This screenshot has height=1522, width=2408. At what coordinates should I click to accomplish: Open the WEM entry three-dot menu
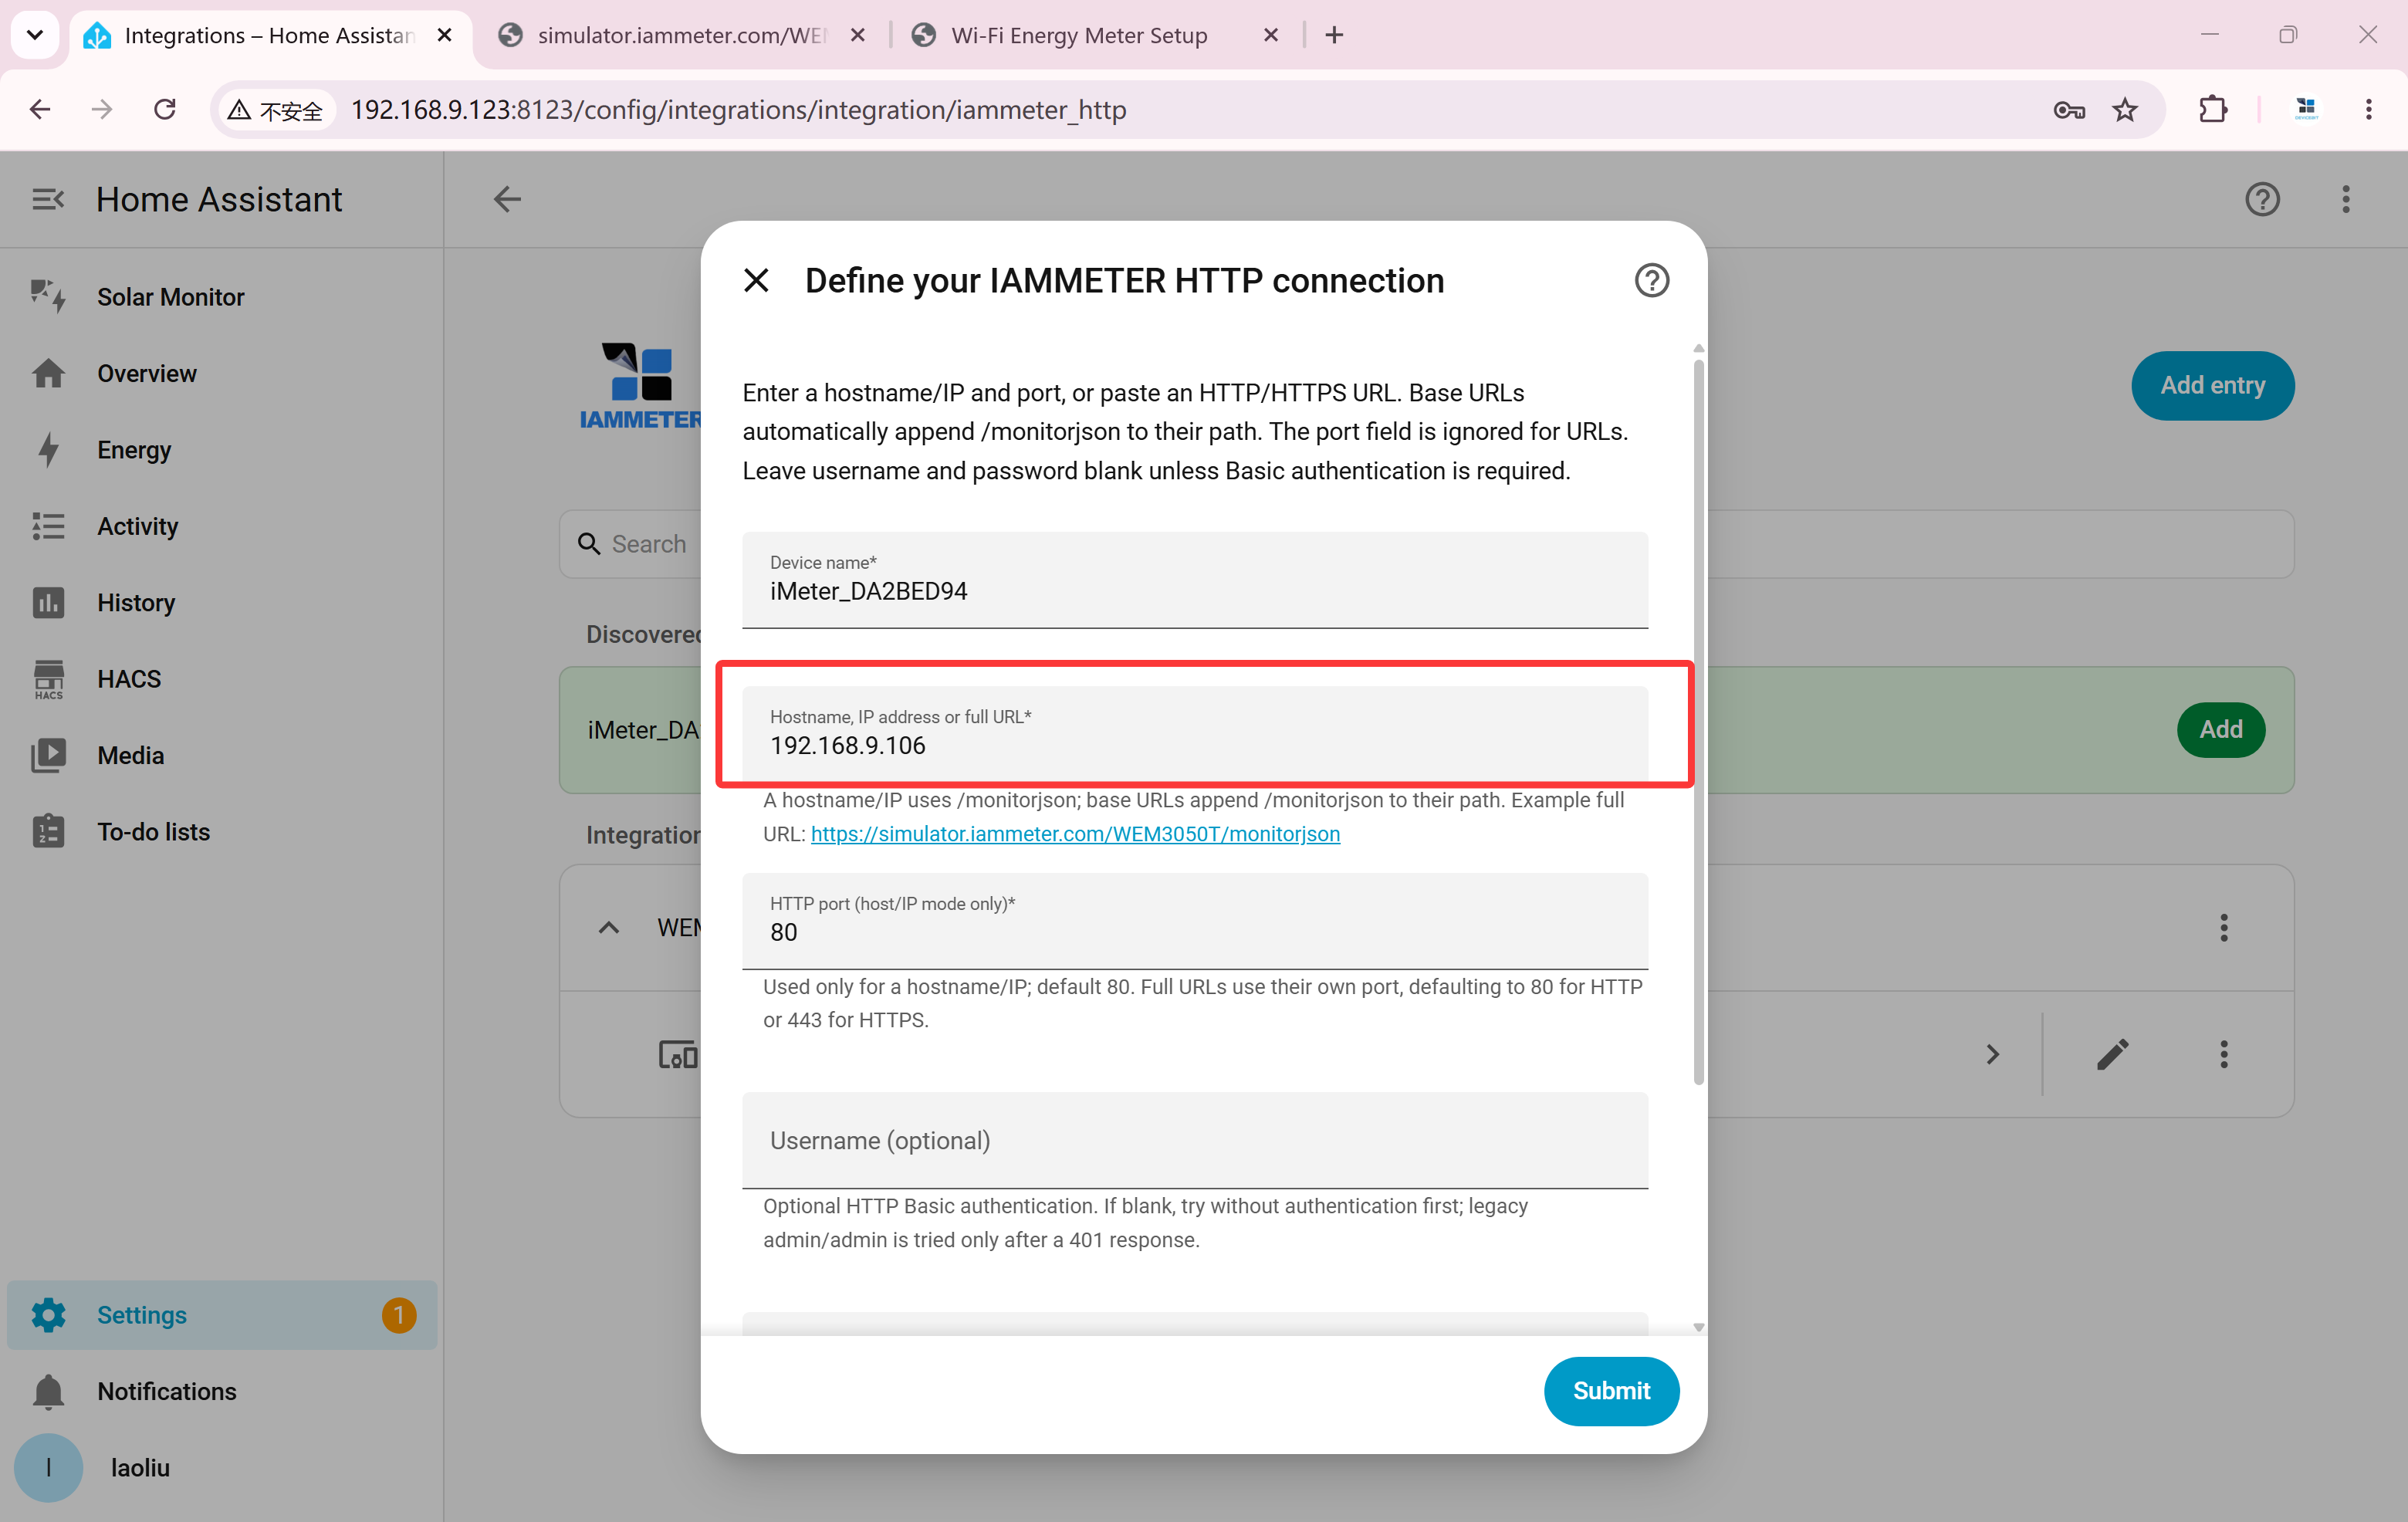pyautogui.click(x=2224, y=928)
